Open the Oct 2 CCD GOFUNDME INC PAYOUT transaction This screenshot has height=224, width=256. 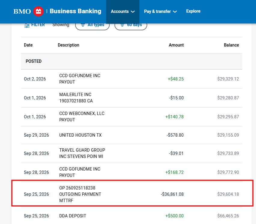click(x=132, y=79)
